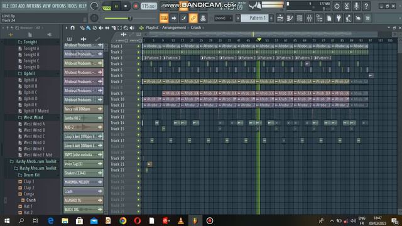Add a new pattern with plus button

271,18
